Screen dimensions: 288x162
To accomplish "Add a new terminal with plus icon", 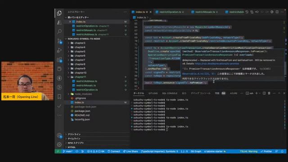I will pos(256,93).
